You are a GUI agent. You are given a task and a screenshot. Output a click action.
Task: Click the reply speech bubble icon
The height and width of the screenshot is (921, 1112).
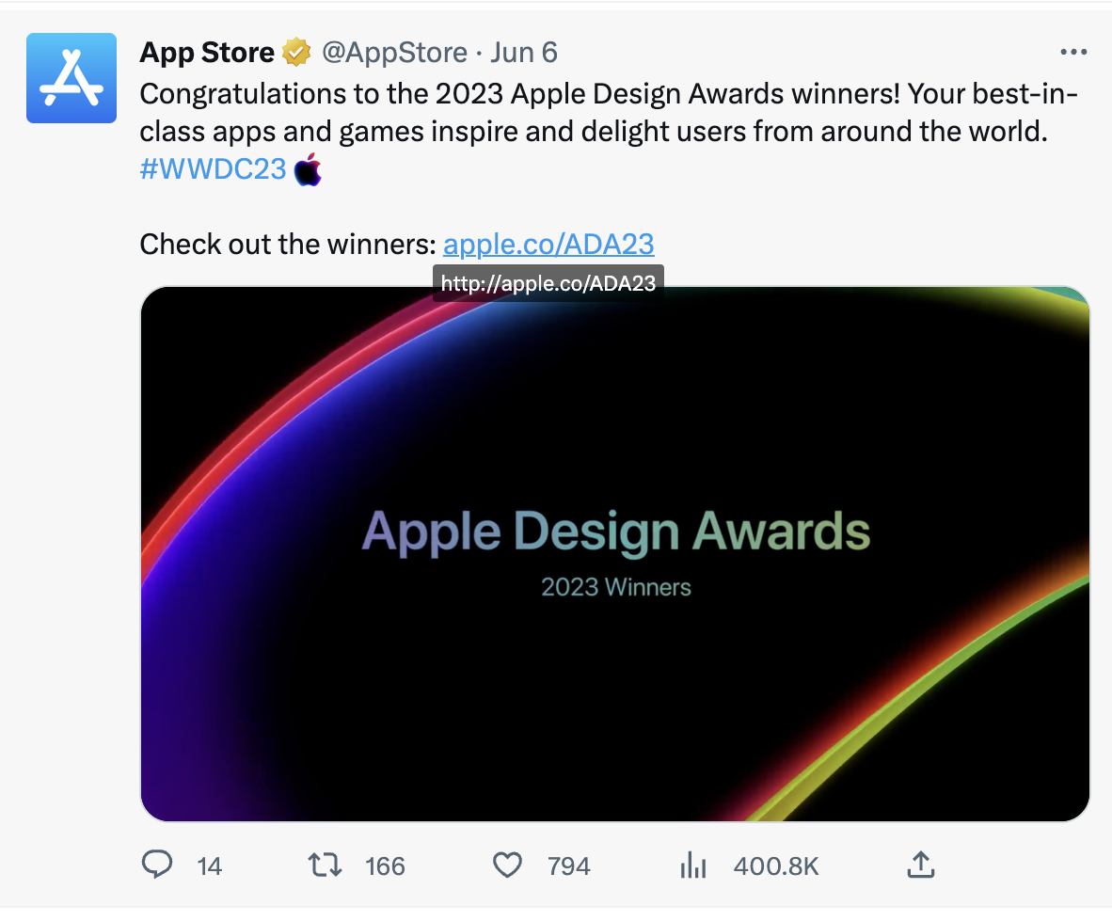point(157,865)
